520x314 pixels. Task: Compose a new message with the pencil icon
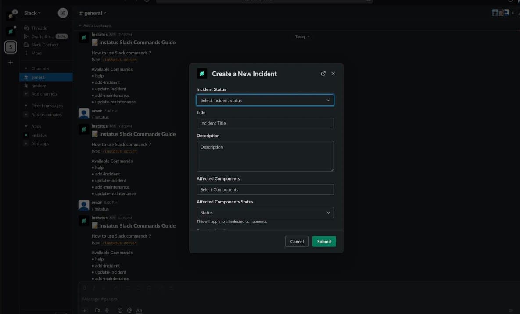pos(63,13)
